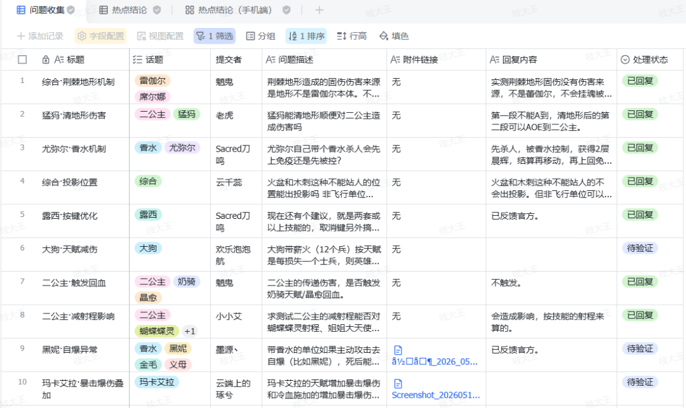Click shield badge beside 热点结论 tab
This screenshot has width=686, height=408.
click(x=157, y=10)
